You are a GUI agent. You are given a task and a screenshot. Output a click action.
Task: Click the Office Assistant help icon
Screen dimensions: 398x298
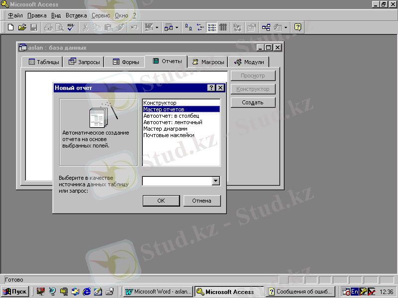point(298,27)
